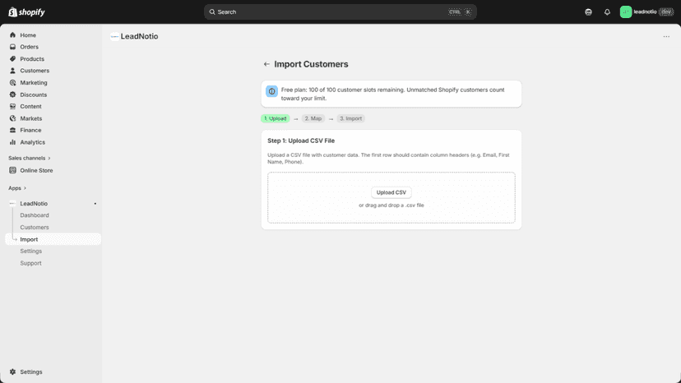Click the LeadNotio app logo in header
The image size is (681, 383).
[114, 36]
